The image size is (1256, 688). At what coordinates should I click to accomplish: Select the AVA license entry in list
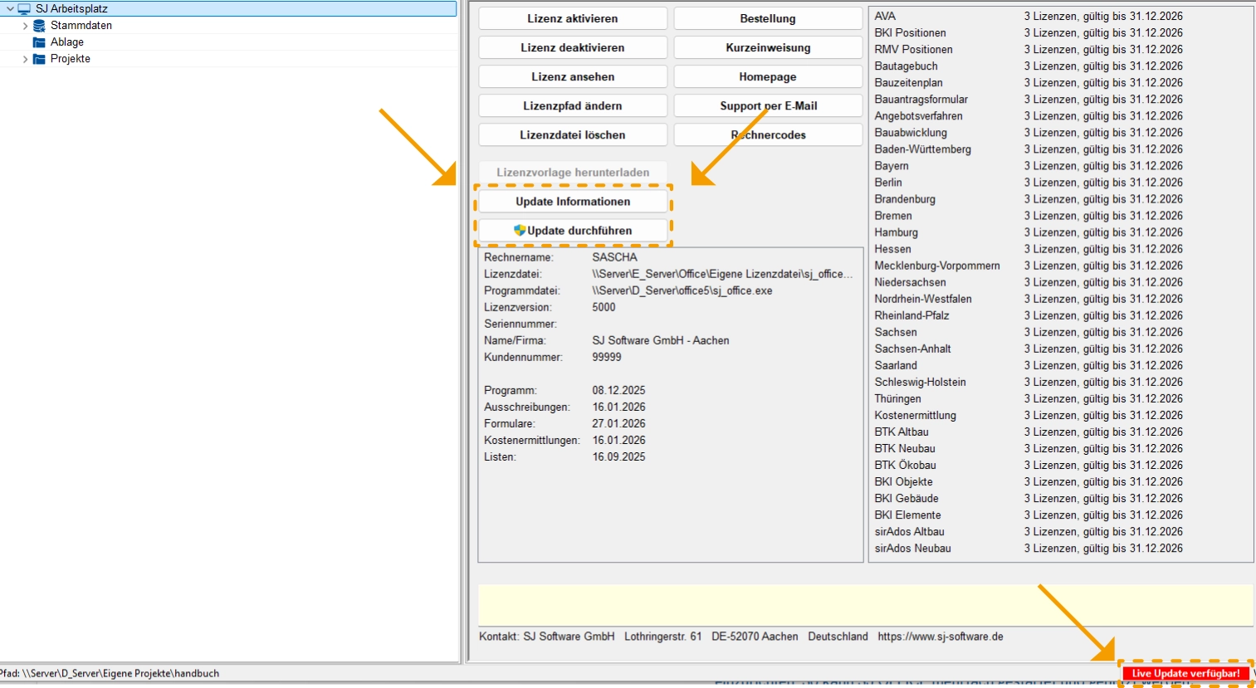pyautogui.click(x=885, y=16)
